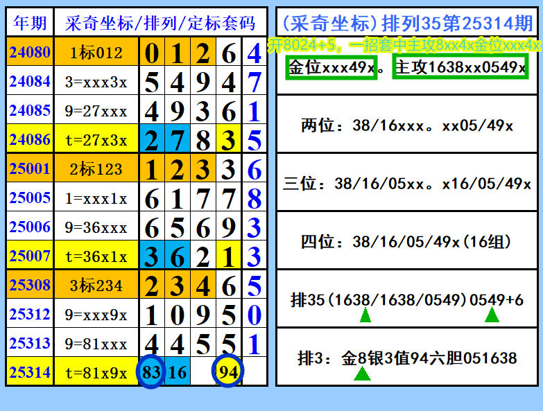Click the blue 16 prediction cell
The image size is (543, 411).
pos(178,372)
